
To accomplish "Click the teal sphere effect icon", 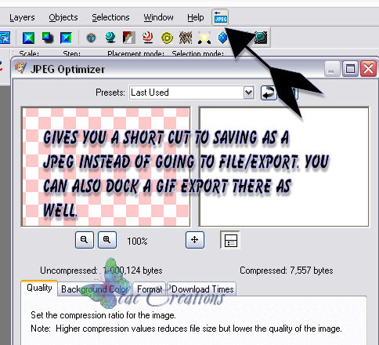I will (110, 38).
